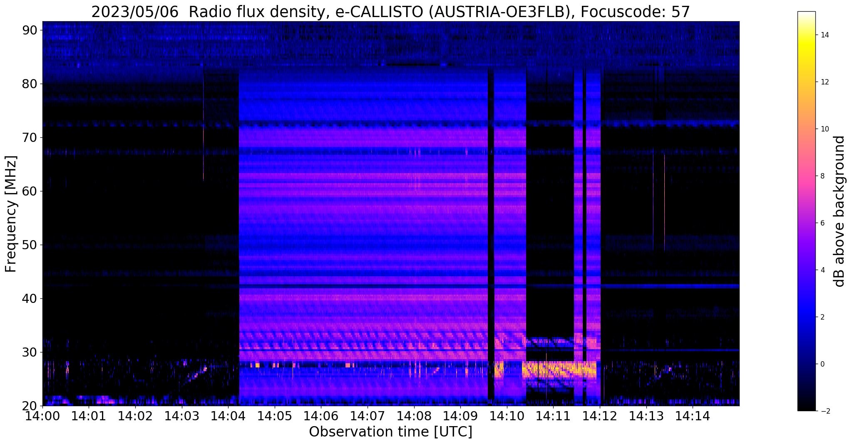Click the 20 MHz frequency tick label
This screenshot has width=852, height=444.
[x=30, y=406]
